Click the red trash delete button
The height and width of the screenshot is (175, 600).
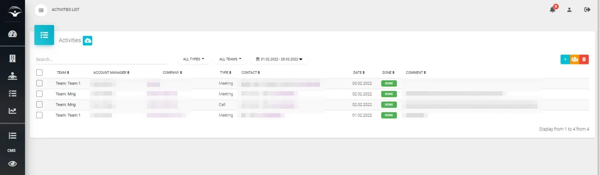pyautogui.click(x=584, y=60)
